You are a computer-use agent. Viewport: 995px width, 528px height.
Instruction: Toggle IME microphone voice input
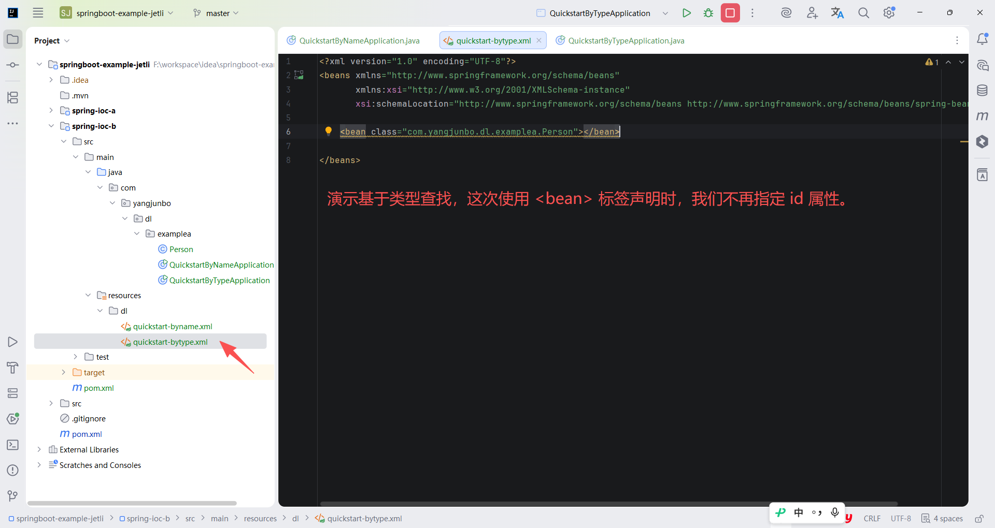tap(835, 512)
